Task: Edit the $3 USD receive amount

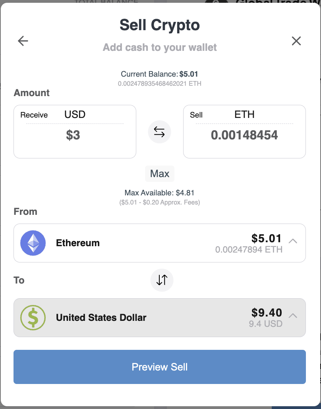Action: 73,135
